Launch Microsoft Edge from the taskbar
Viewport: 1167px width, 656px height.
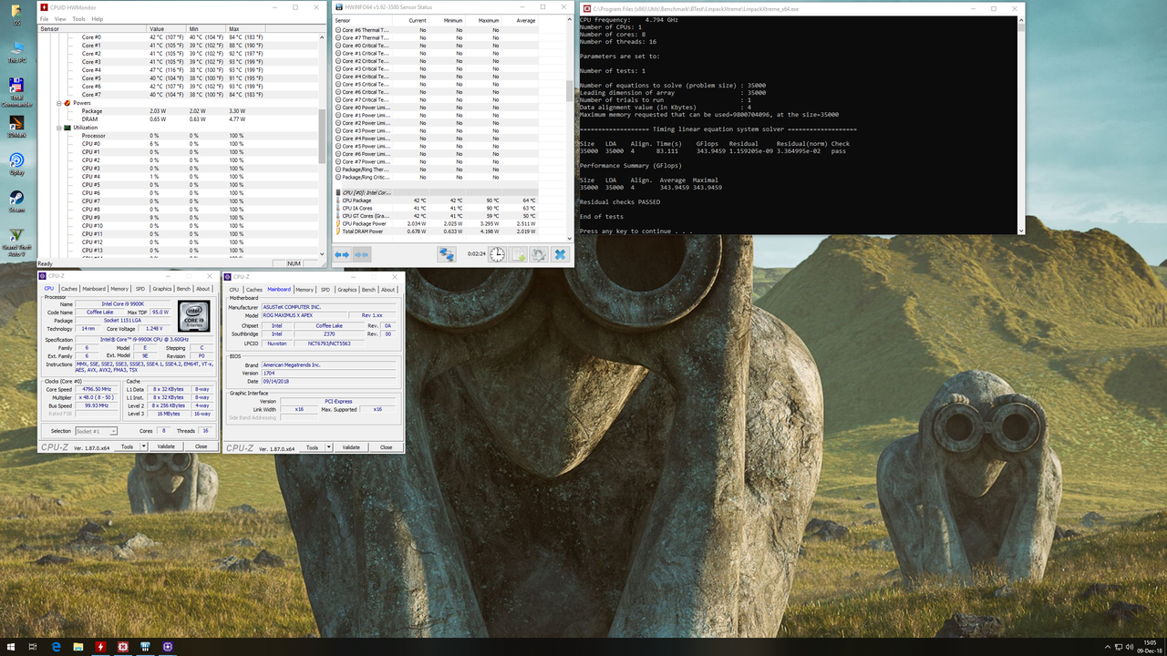(x=56, y=647)
